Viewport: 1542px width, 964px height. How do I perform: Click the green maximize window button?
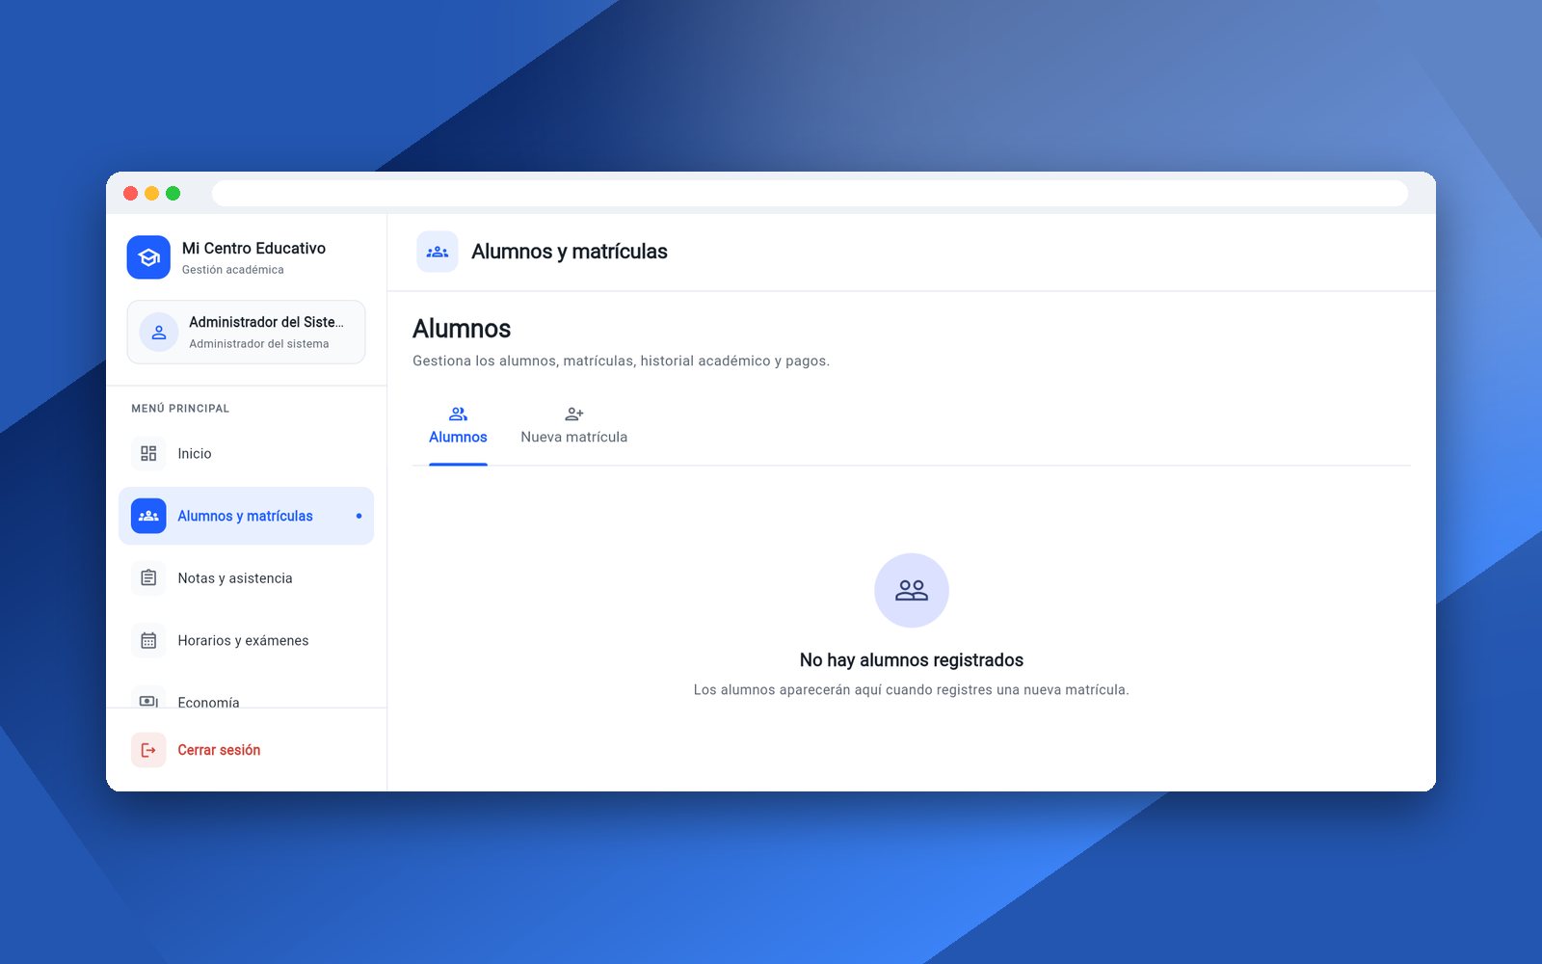[x=173, y=194]
